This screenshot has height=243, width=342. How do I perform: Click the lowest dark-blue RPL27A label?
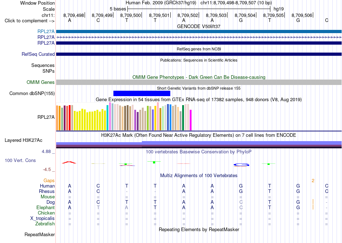coord(46,43)
